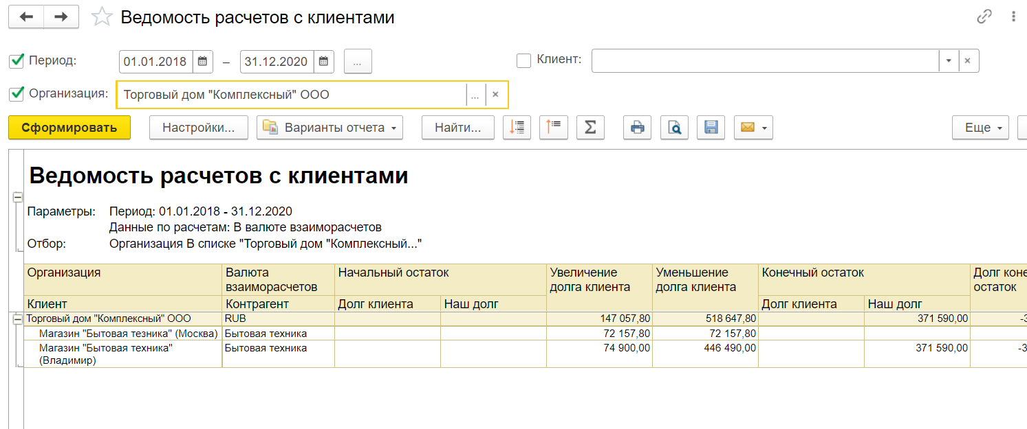Click the Сформировать button
Image resolution: width=1027 pixels, height=429 pixels.
pos(69,128)
